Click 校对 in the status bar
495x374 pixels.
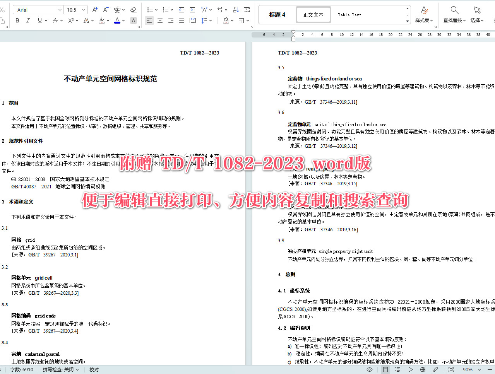[93, 369]
